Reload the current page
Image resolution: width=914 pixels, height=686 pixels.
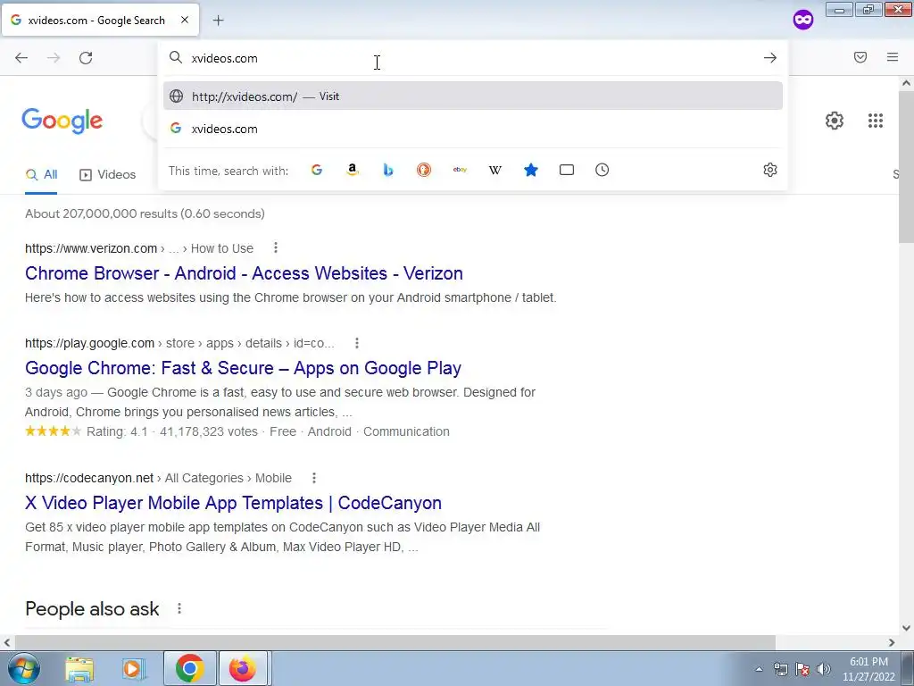[x=86, y=58]
